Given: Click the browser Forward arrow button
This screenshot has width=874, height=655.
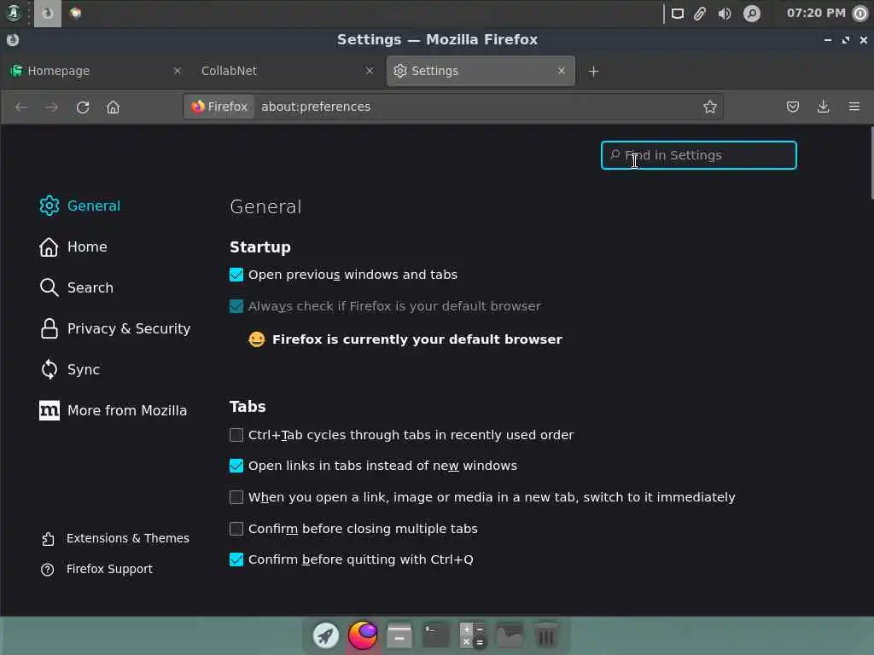Looking at the screenshot, I should click(52, 107).
